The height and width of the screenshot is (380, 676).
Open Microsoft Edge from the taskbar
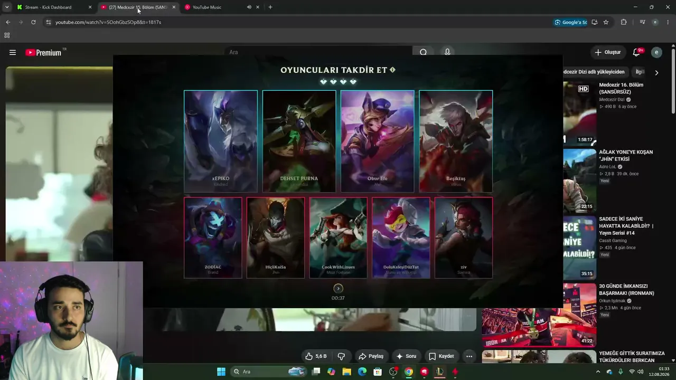click(x=362, y=372)
